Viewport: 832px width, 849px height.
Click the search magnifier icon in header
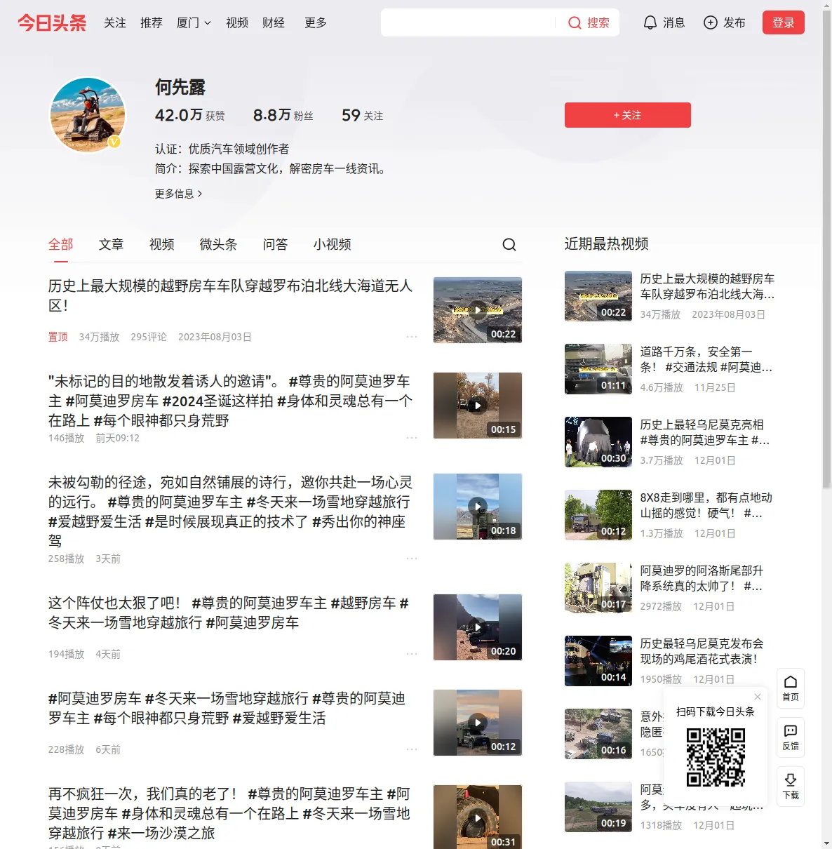pos(575,23)
